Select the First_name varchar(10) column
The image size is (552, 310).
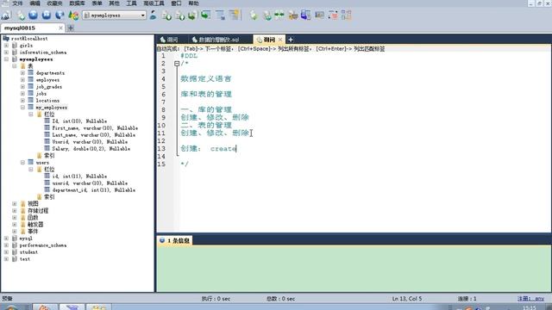95,128
